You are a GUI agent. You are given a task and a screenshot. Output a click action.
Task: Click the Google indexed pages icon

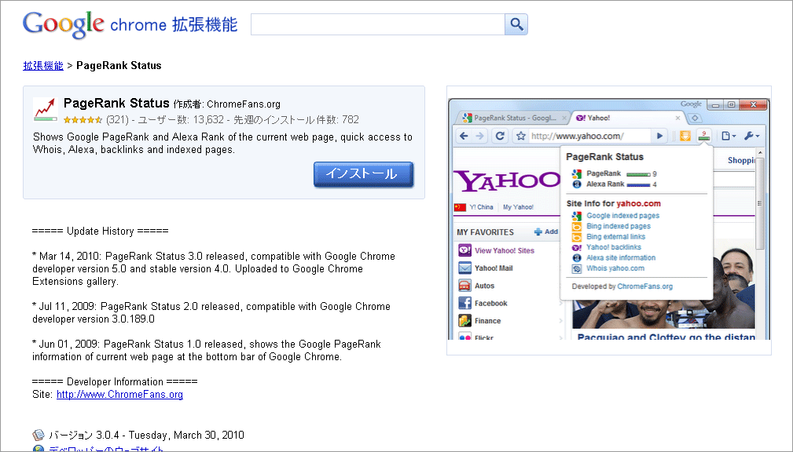(x=577, y=216)
